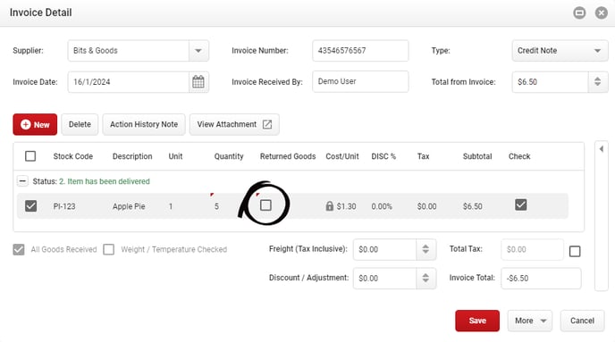Click the Freight spinner arrows
Screen dimensions: 615x342
pos(425,249)
